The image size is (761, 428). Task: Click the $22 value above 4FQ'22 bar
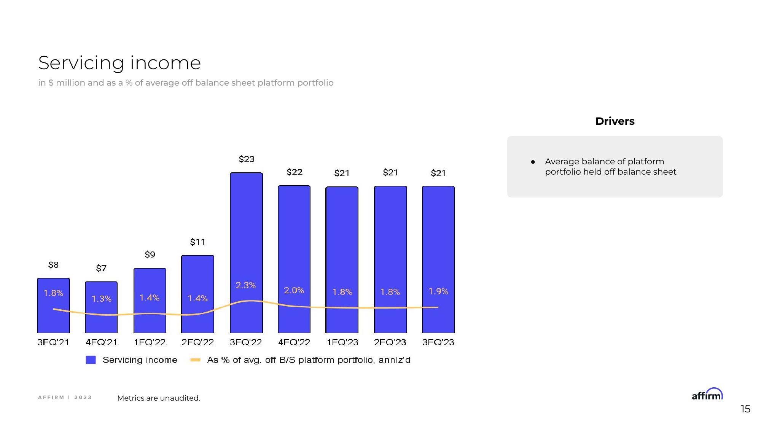[x=295, y=172]
